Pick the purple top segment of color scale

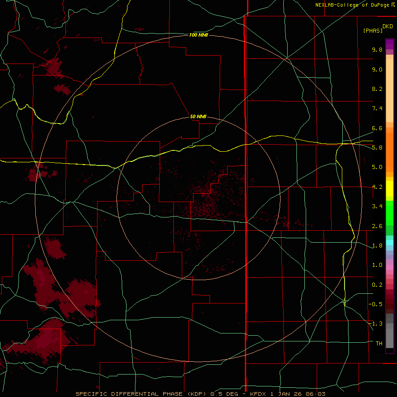(390, 44)
